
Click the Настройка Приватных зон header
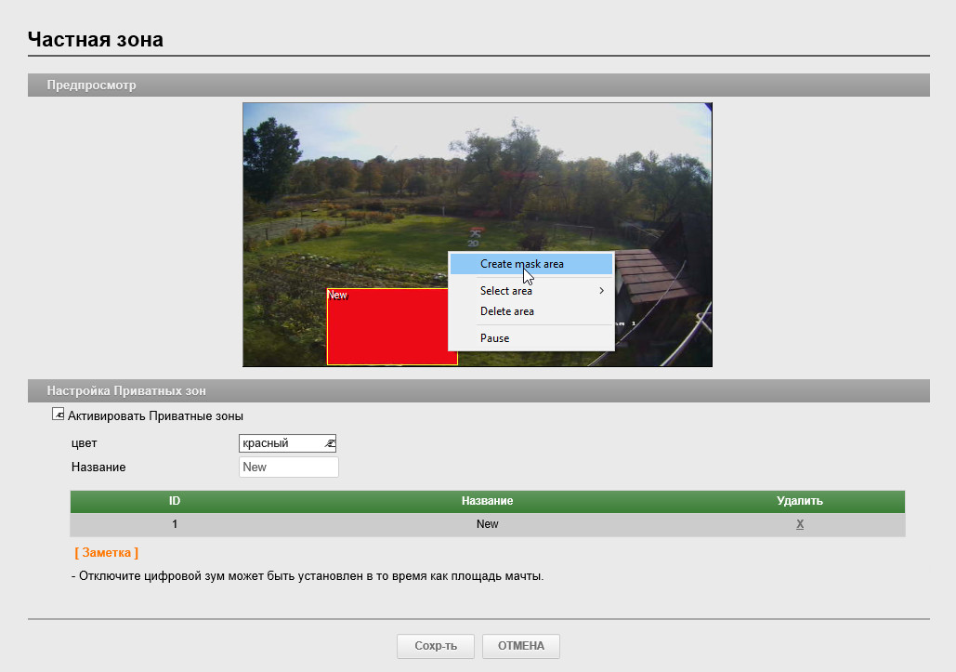tap(478, 390)
